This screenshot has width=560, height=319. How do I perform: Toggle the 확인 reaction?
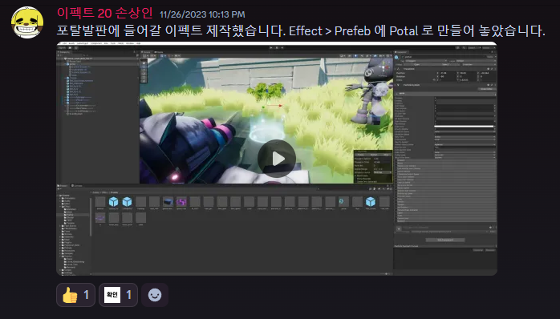tap(118, 295)
